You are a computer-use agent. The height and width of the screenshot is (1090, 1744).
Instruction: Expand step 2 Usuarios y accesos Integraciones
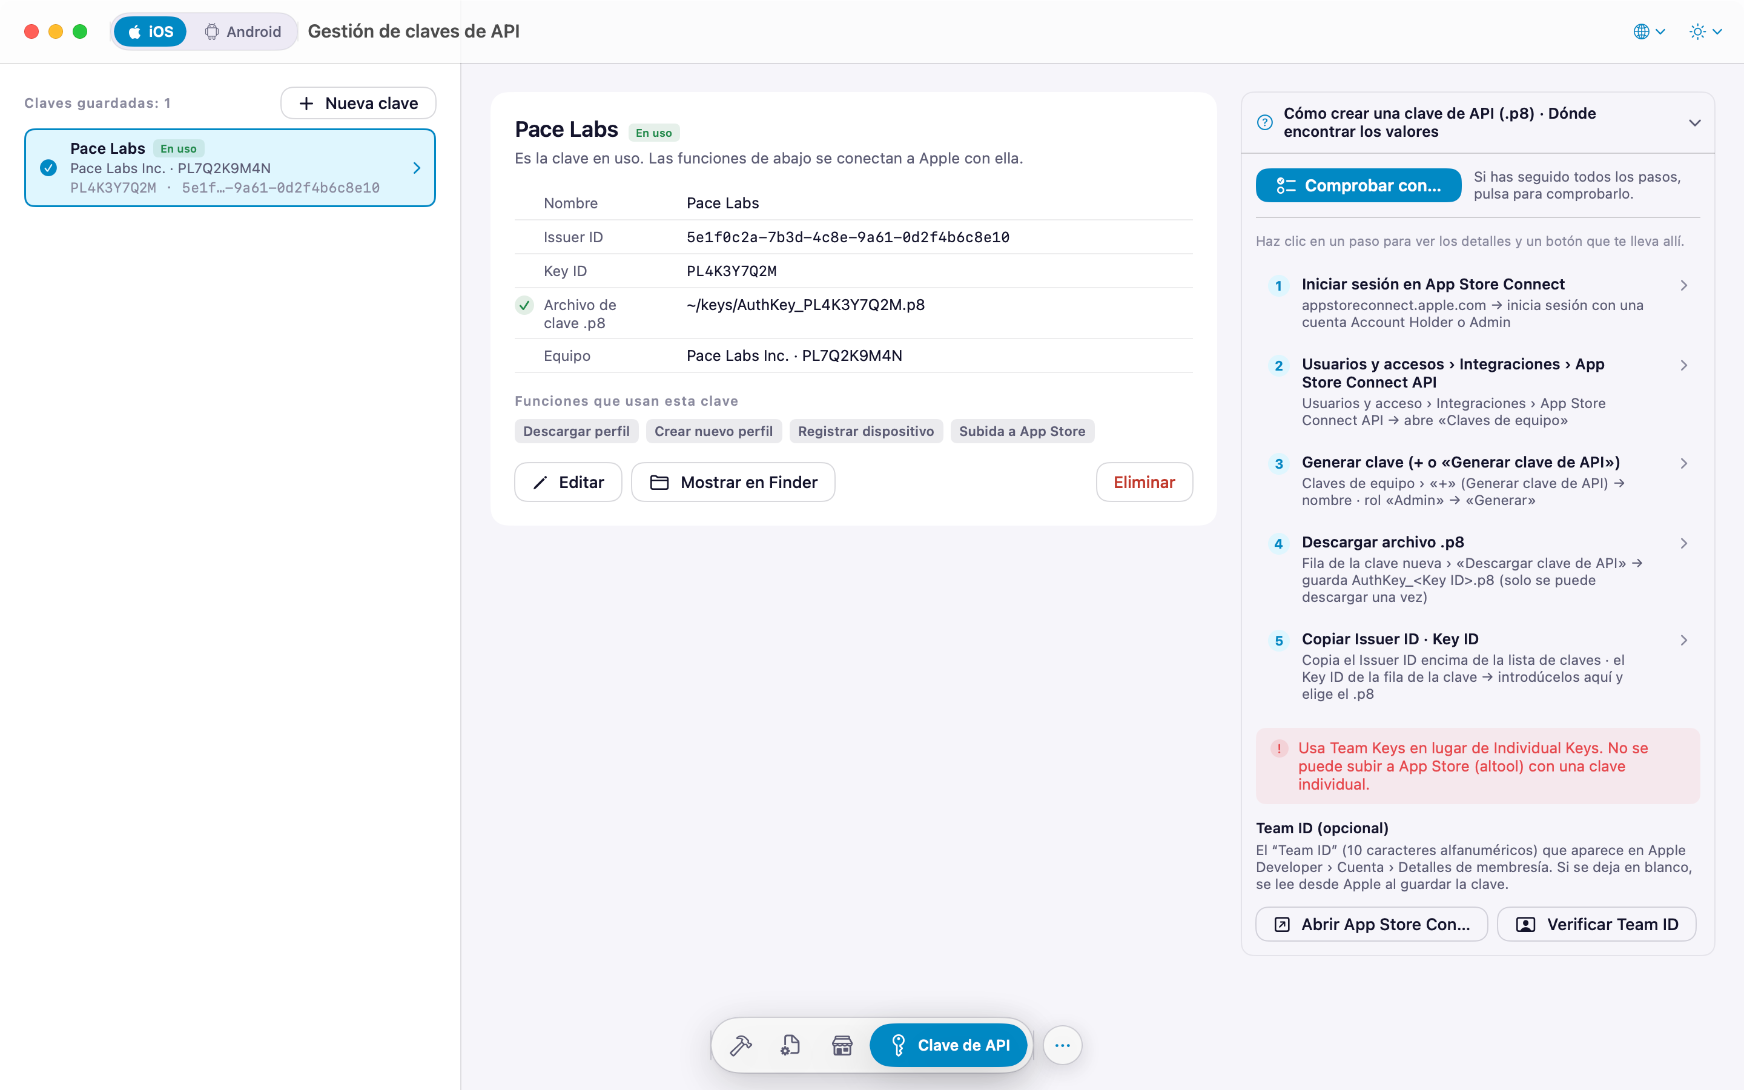[x=1478, y=391]
